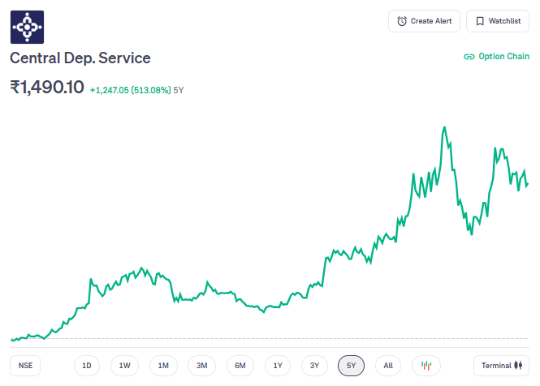Choose the 5Y time period

point(351,366)
